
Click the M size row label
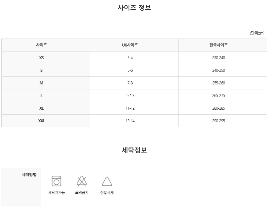point(42,83)
